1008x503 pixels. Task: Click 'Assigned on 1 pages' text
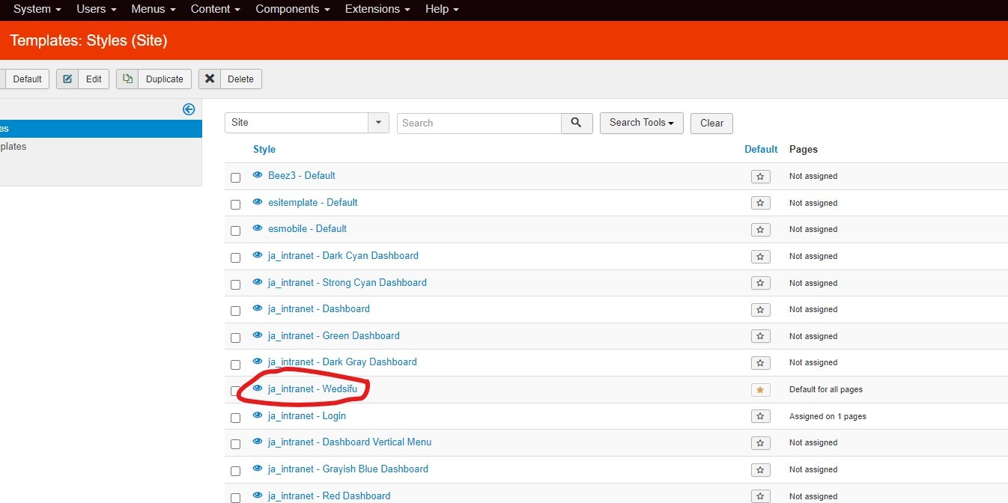[828, 416]
